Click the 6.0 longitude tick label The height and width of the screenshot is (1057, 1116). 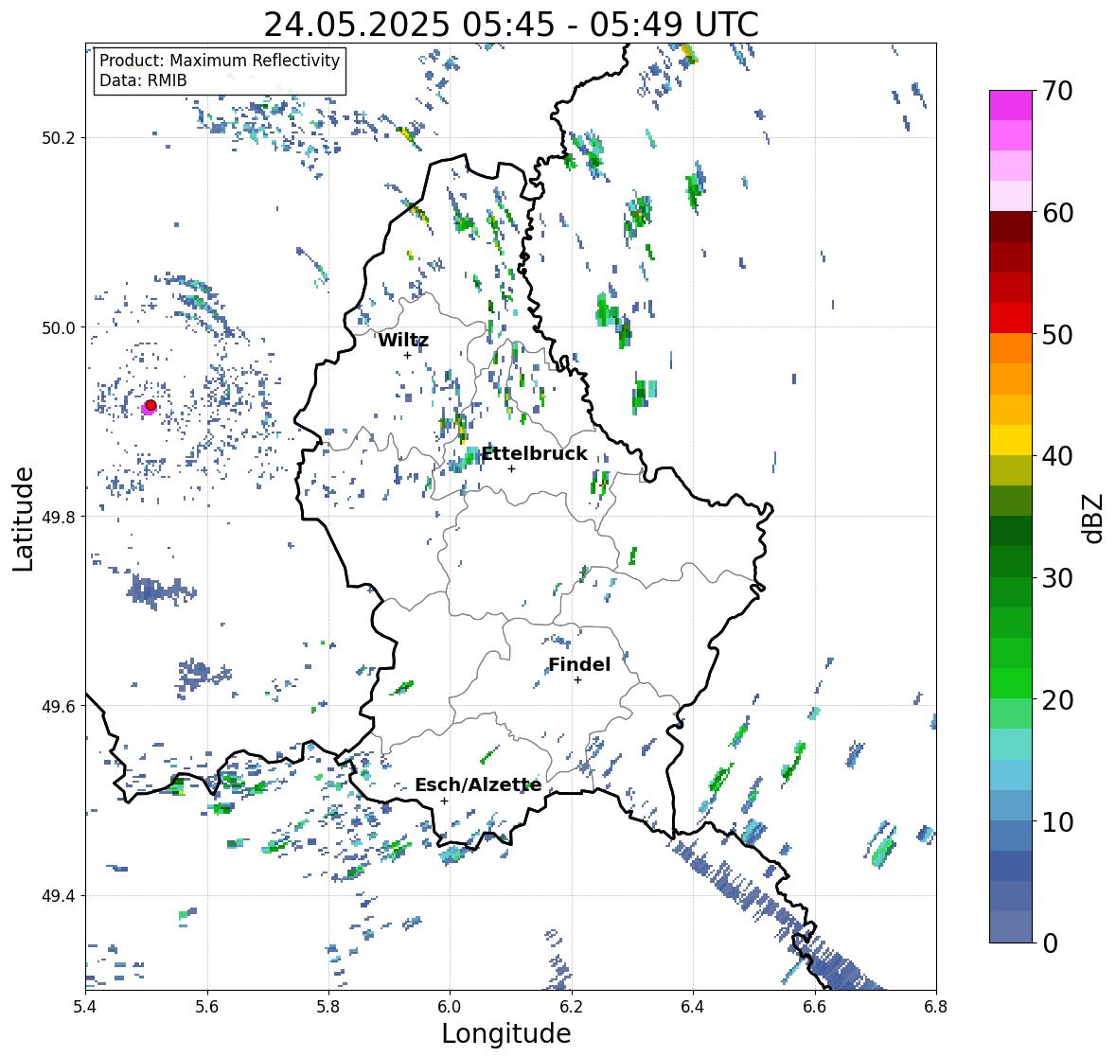[450, 1007]
